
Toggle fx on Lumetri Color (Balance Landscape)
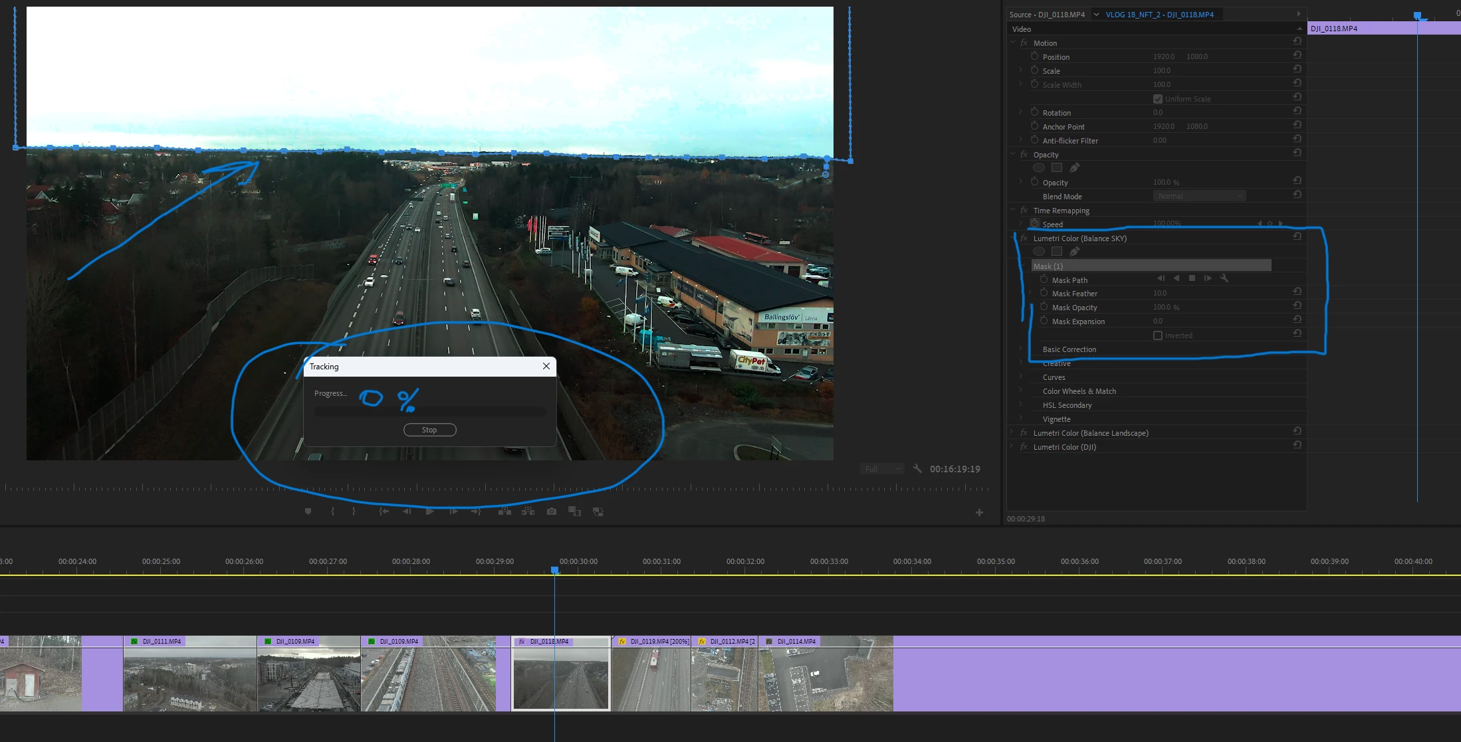[1024, 432]
